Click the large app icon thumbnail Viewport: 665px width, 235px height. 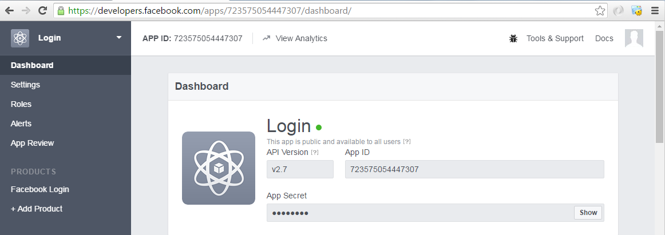(x=219, y=168)
